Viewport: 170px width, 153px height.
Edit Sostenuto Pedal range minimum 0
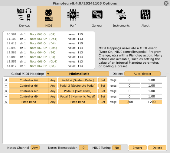129,85
